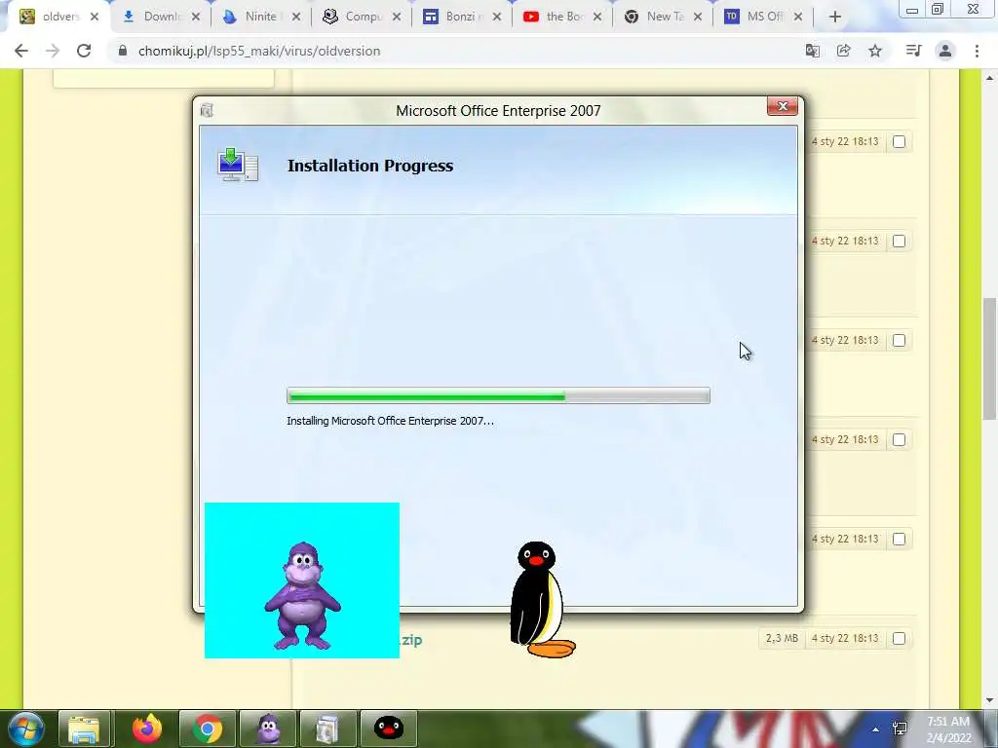Show hidden system tray icons
Viewport: 998px width, 748px height.
876,729
